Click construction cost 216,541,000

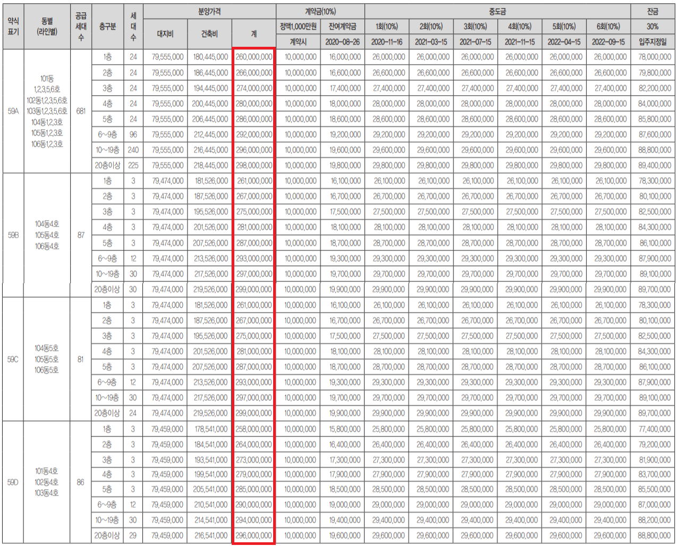(x=210, y=535)
